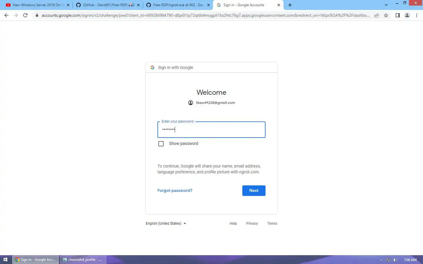The image size is (423, 264).
Task: Show hidden system tray icons
Action: (x=381, y=260)
